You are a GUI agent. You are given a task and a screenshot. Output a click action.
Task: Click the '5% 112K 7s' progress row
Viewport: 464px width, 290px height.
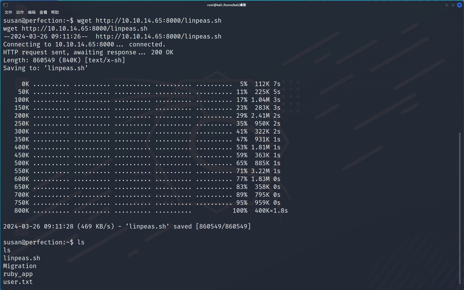tap(151, 84)
